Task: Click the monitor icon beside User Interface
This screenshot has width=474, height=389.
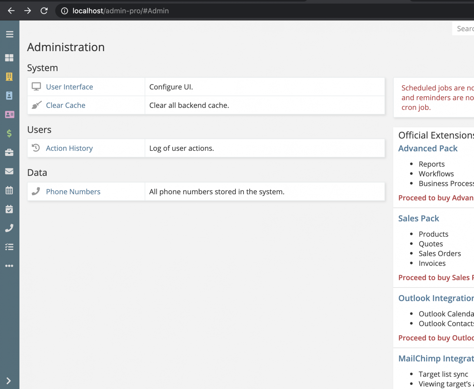Action: (36, 87)
